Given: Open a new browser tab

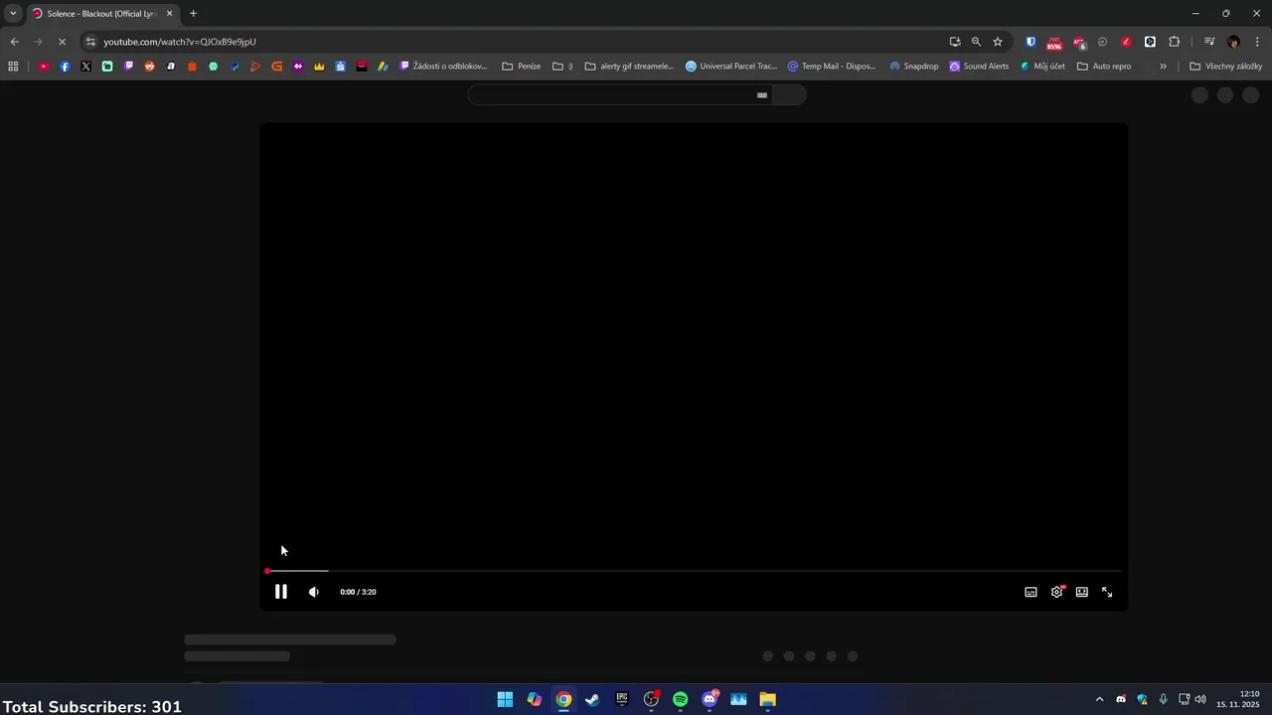Looking at the screenshot, I should click(x=193, y=14).
